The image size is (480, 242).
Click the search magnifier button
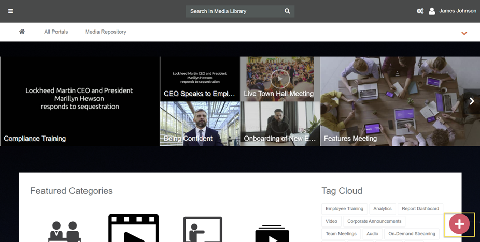click(x=288, y=11)
